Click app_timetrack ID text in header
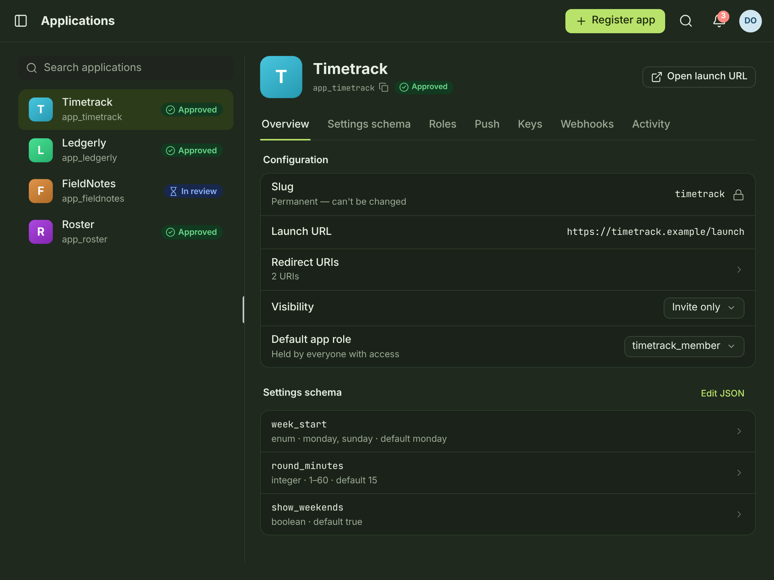This screenshot has height=580, width=774. tap(344, 88)
